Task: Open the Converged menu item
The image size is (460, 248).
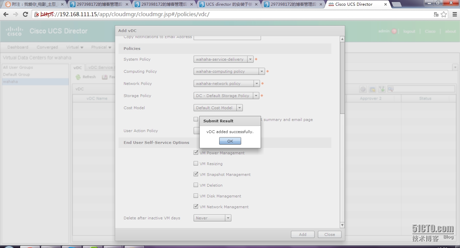Action: point(47,47)
